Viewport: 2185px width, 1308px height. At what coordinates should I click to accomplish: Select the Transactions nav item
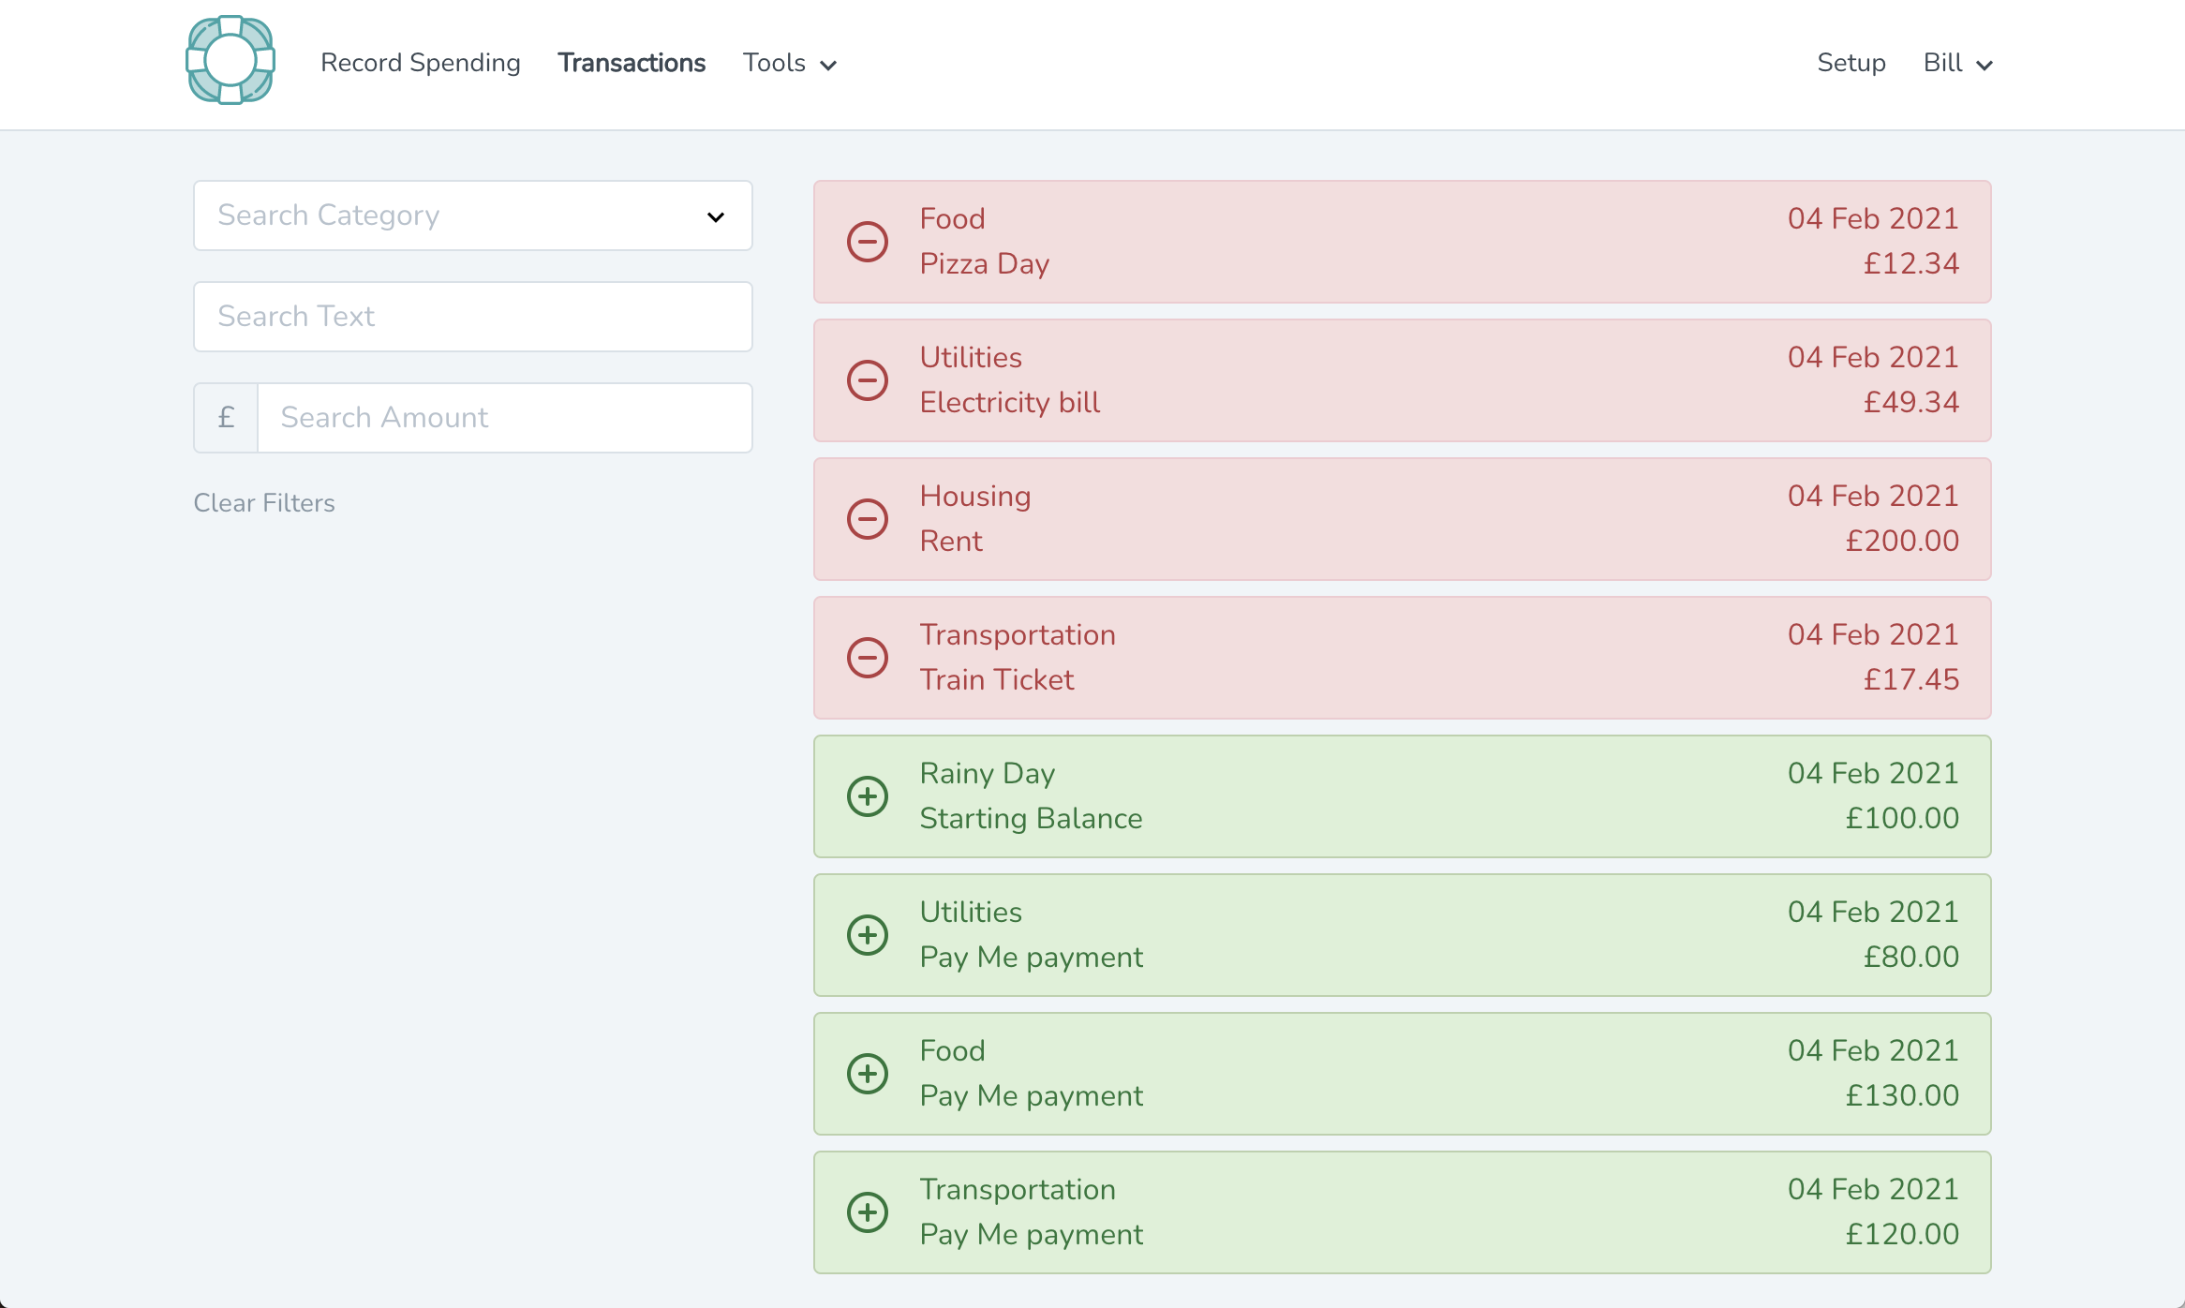632,63
